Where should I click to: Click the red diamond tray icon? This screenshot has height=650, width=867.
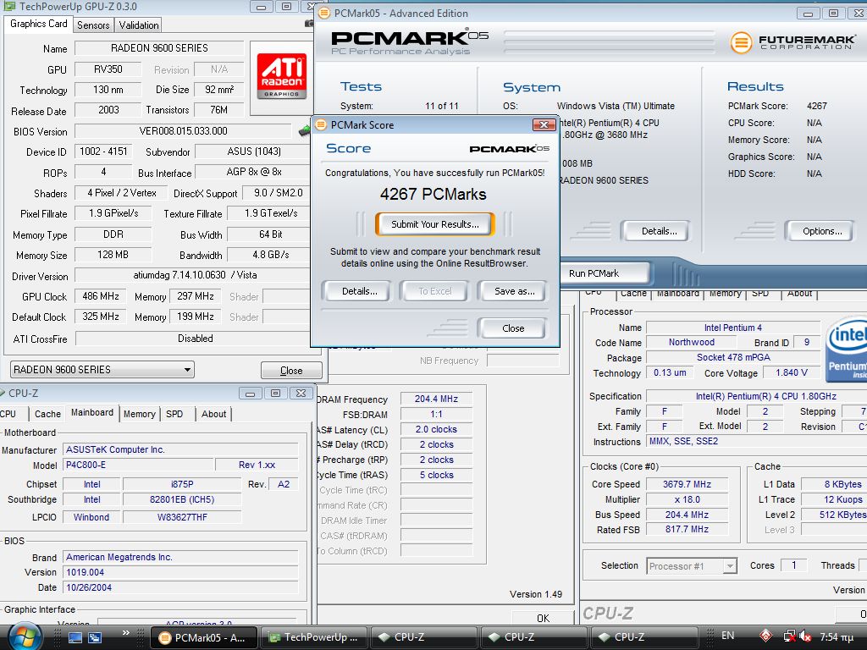[765, 636]
